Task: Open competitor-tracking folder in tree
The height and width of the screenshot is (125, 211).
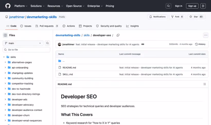Action: (22, 83)
